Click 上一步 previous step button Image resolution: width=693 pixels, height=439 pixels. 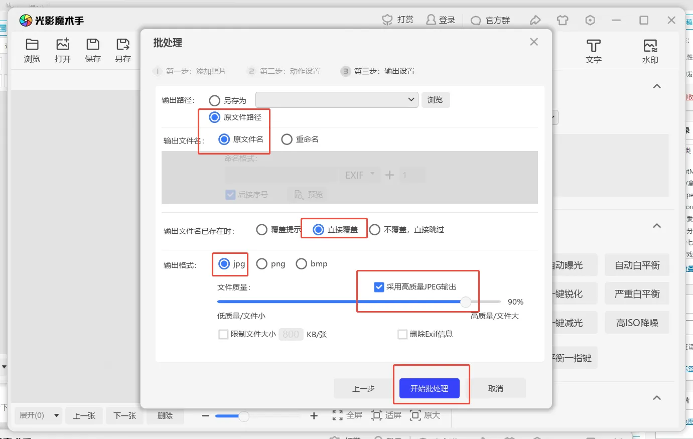click(364, 388)
